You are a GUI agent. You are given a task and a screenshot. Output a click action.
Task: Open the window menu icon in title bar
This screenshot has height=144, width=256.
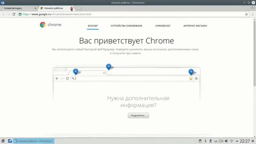coord(2,2)
